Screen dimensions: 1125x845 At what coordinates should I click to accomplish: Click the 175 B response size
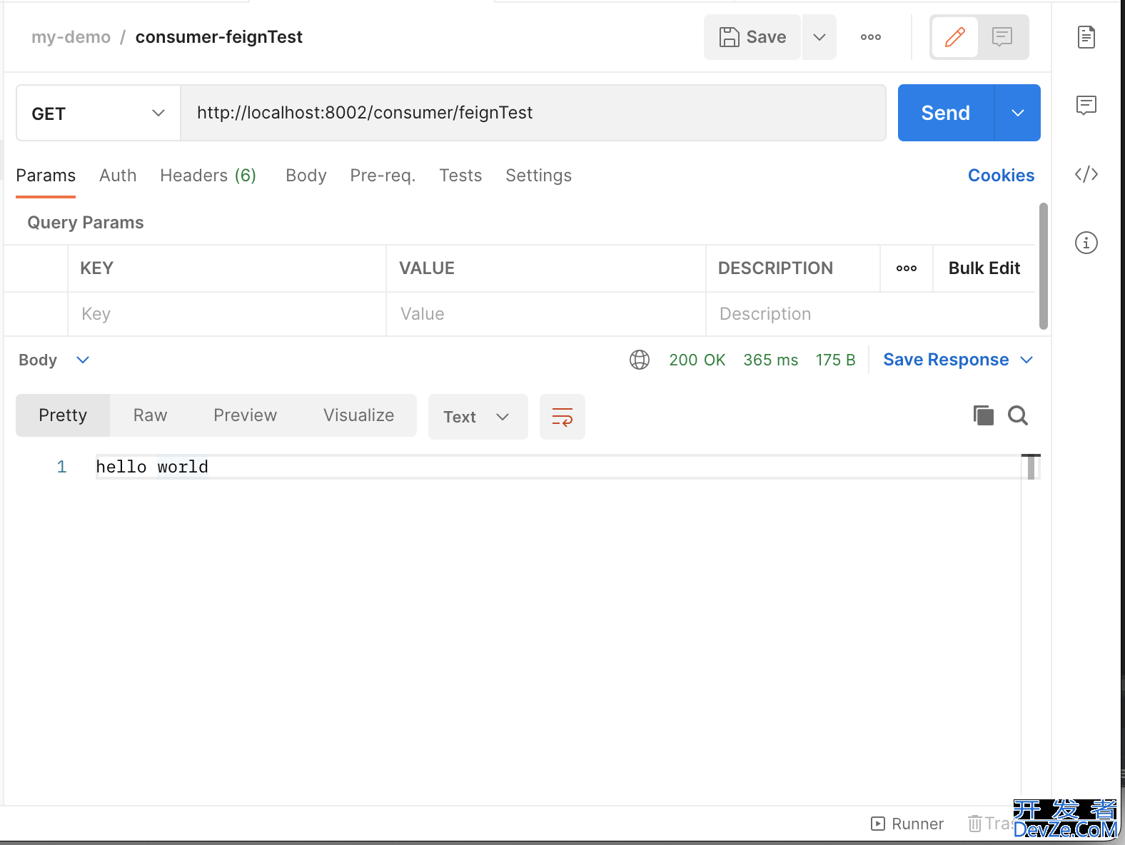pos(836,360)
